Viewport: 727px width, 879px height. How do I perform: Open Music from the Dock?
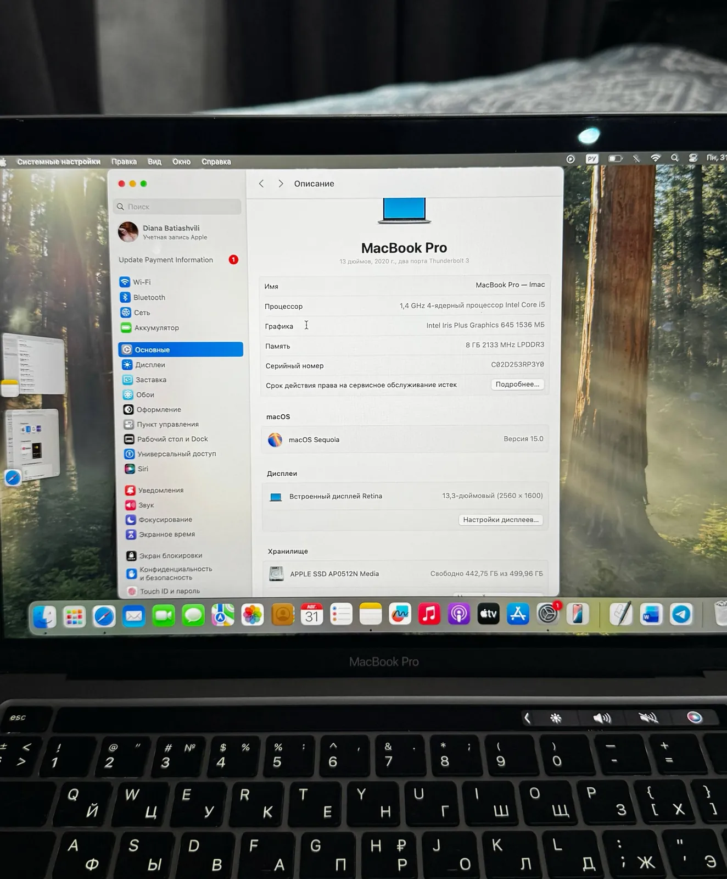coord(429,614)
